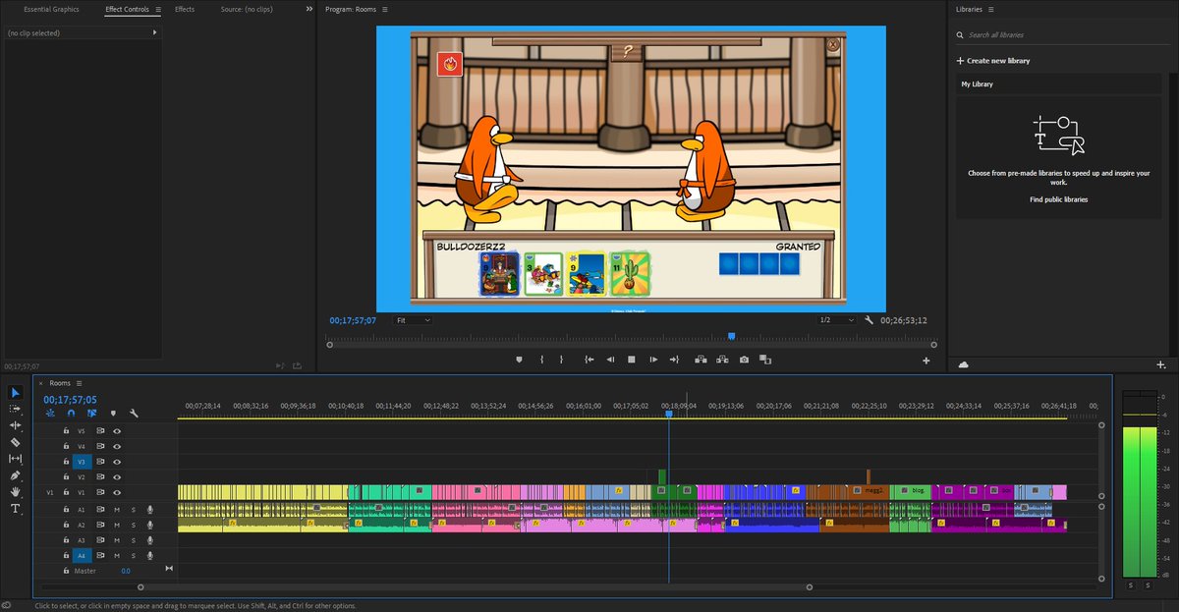Open Program: Rooms panel menu
Screen dimensions: 1179x612
[x=384, y=9]
